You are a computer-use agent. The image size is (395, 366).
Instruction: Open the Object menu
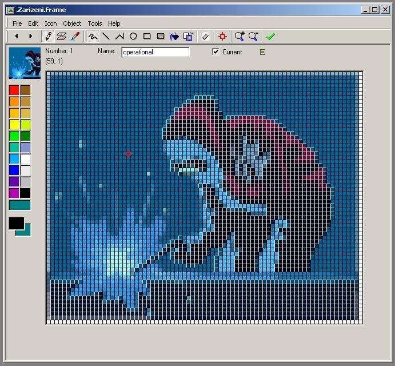tap(72, 23)
